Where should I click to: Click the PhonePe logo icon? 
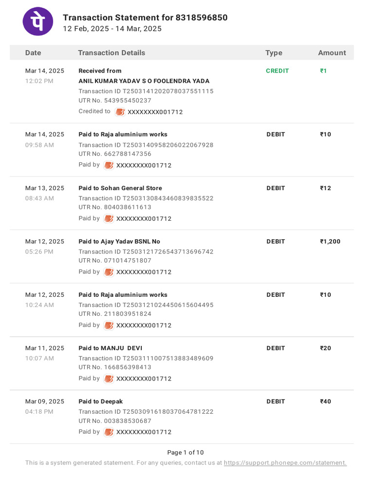click(x=38, y=21)
